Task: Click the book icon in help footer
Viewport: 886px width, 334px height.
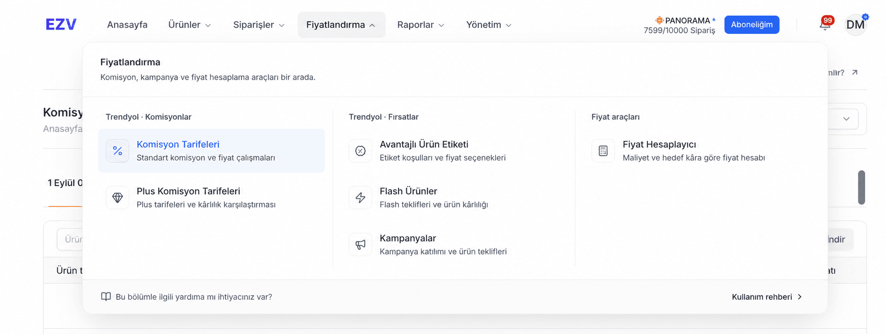Action: pyautogui.click(x=106, y=297)
